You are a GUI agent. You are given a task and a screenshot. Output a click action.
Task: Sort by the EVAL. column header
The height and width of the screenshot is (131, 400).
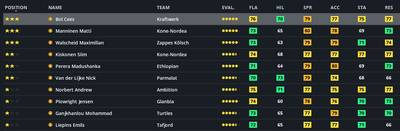(x=228, y=8)
